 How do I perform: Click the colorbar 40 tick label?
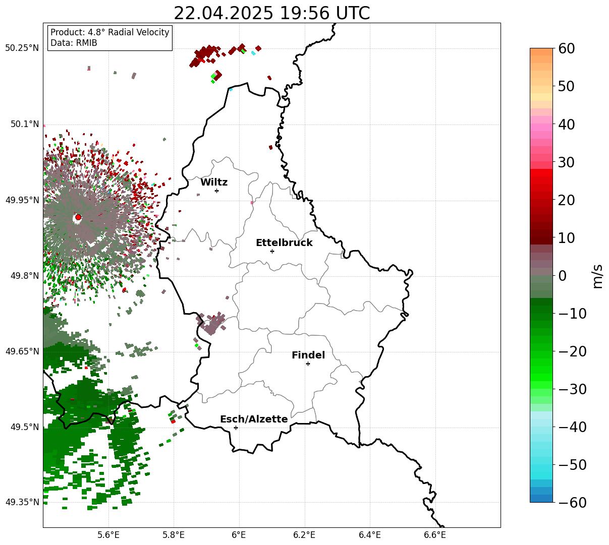pos(566,124)
